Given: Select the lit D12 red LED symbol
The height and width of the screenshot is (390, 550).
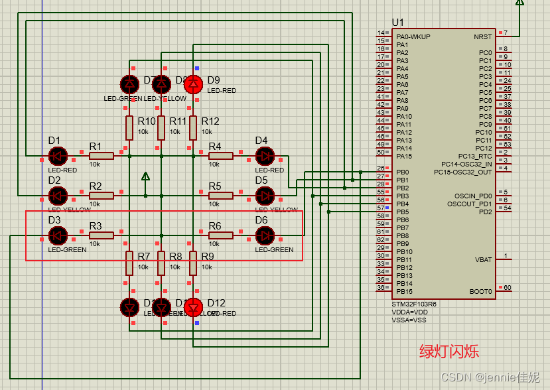Looking at the screenshot, I should tap(193, 308).
